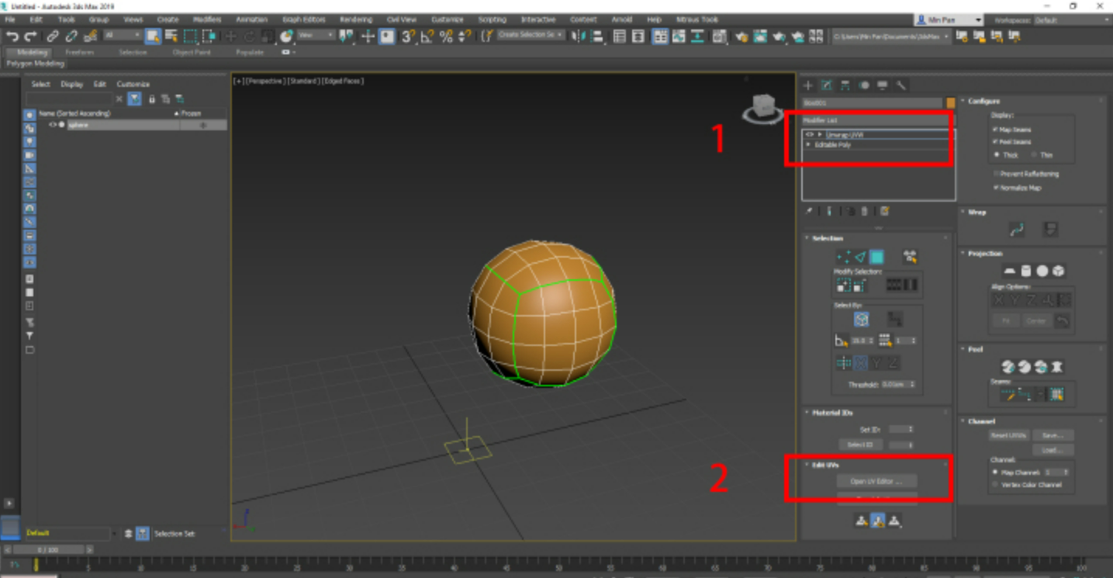Click the Load button in Channel rollout
Viewport: 1113px width, 578px height.
pos(1053,449)
